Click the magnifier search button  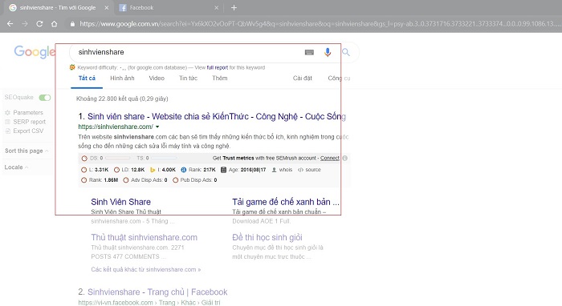pyautogui.click(x=345, y=52)
